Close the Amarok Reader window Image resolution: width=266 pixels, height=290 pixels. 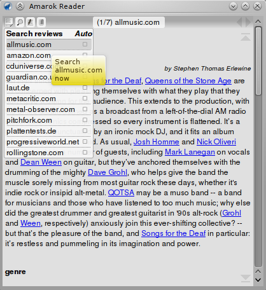257,6
